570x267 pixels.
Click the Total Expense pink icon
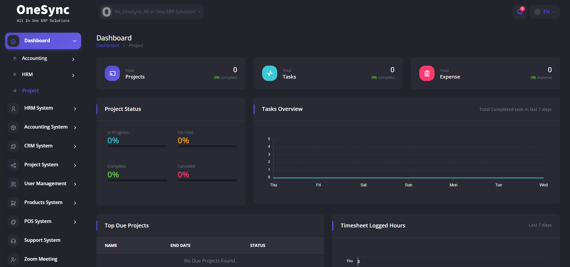click(427, 73)
